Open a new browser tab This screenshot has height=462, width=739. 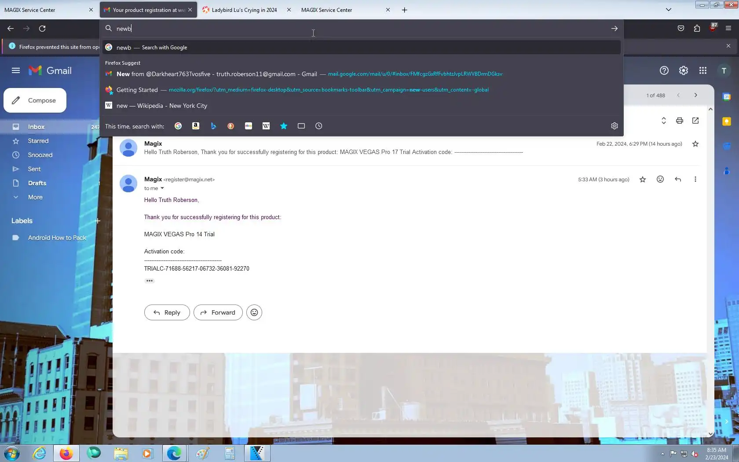coord(405,10)
